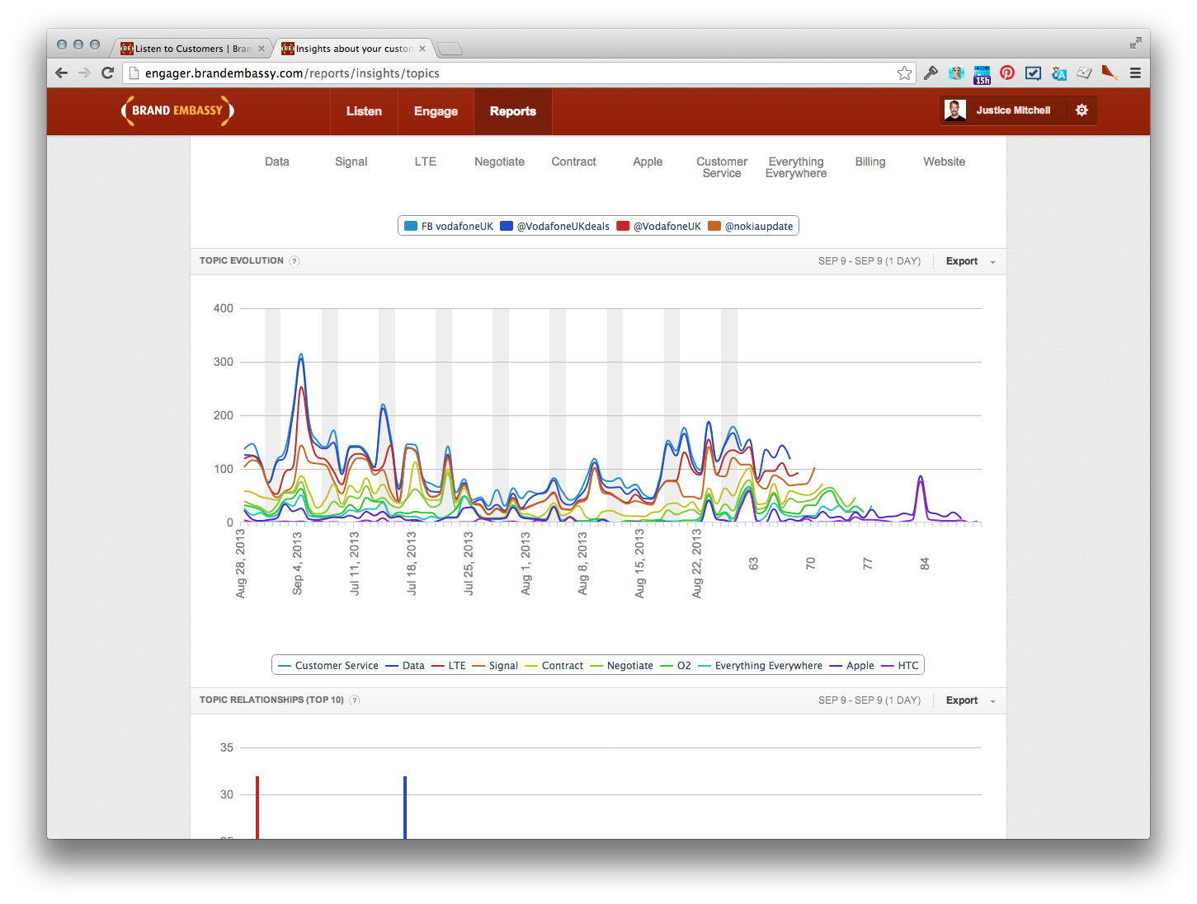The width and height of the screenshot is (1197, 904).
Task: Click blue bar in Topic Relationships chart
Action: pos(405,808)
